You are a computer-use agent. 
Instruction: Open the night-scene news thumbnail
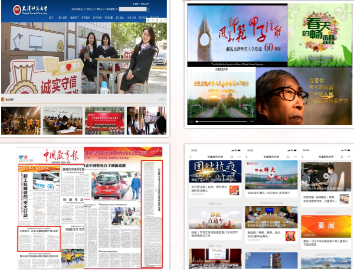coord(21,120)
